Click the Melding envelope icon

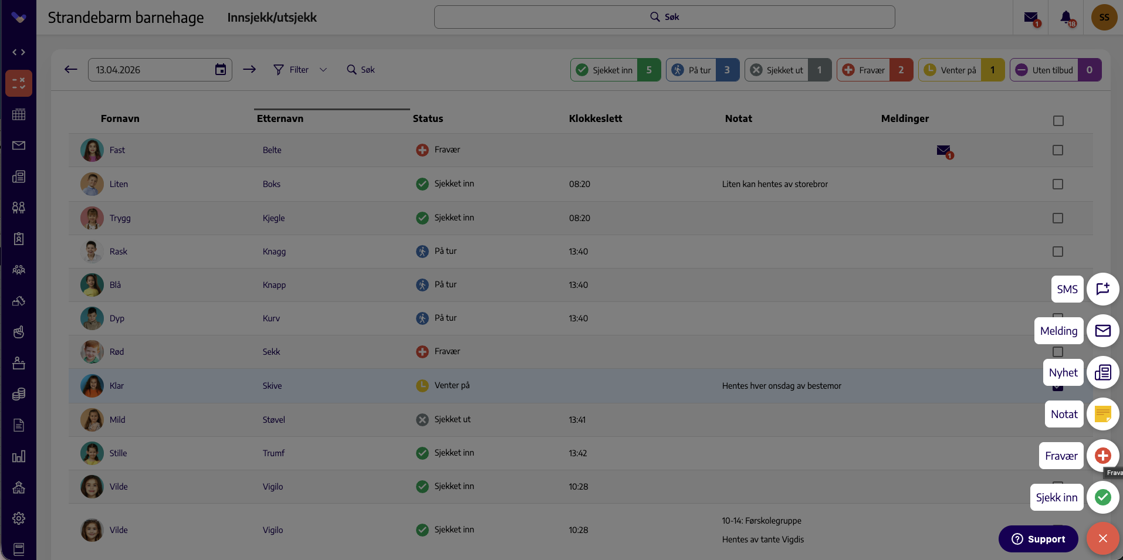pos(1102,331)
